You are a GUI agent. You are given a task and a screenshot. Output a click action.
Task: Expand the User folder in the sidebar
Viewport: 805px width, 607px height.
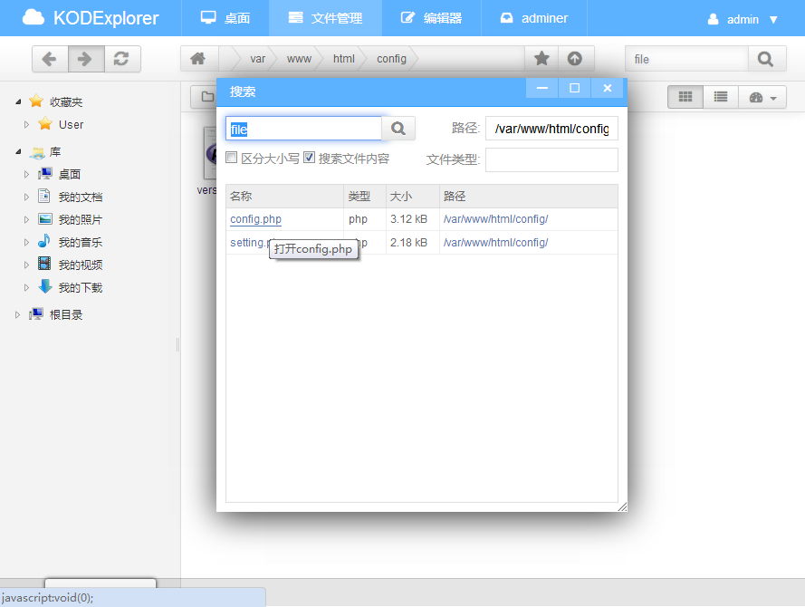[x=27, y=126]
